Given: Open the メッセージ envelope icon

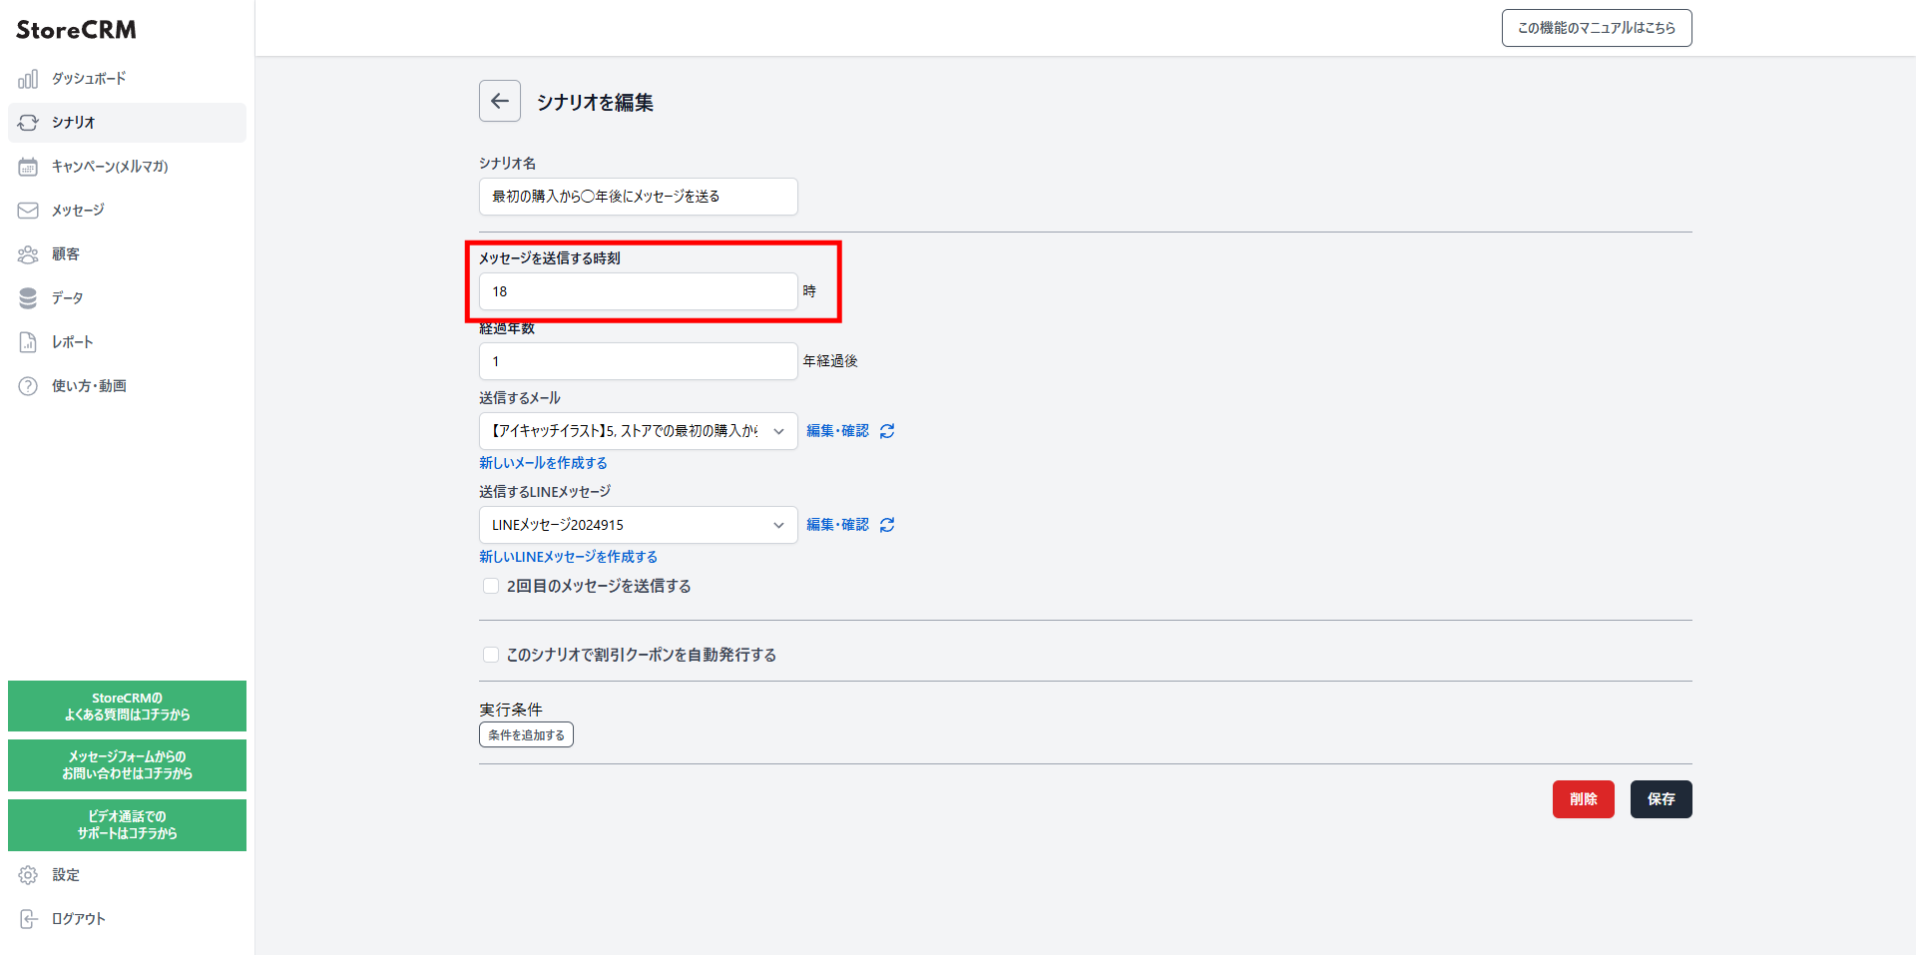Looking at the screenshot, I should click(28, 211).
